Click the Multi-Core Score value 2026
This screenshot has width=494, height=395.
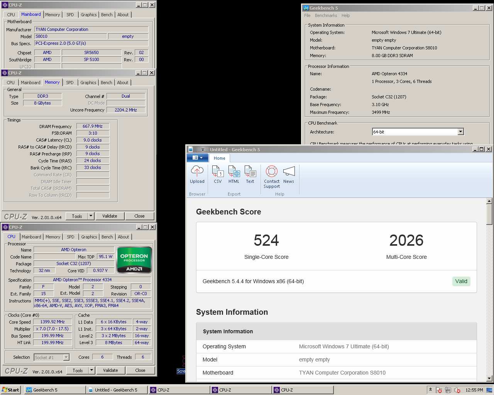406,240
